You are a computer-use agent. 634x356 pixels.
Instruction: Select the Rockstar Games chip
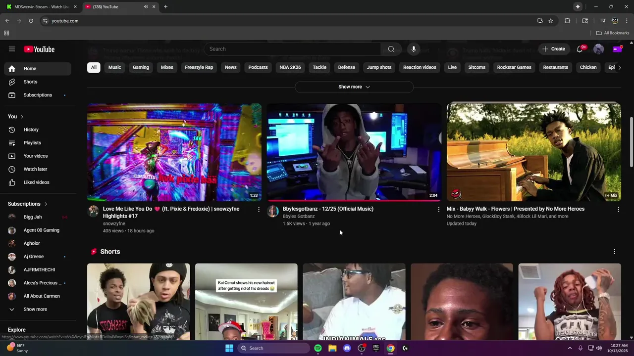click(514, 67)
